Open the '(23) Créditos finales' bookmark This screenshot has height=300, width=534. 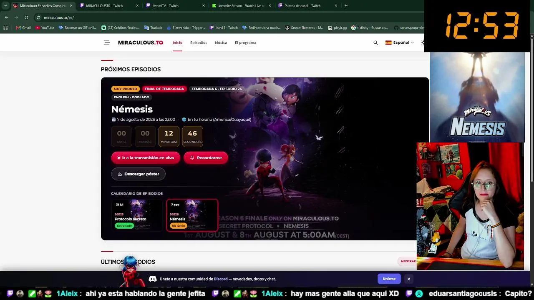point(120,28)
